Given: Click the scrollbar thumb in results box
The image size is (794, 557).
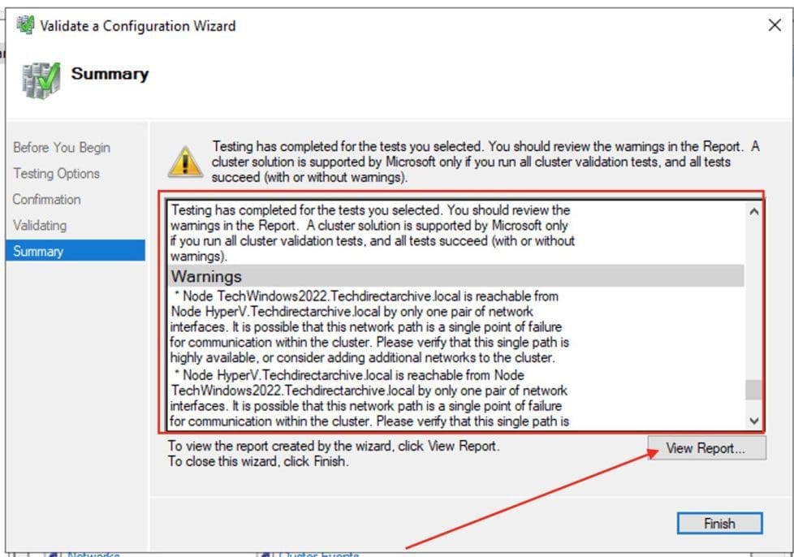Looking at the screenshot, I should [753, 390].
